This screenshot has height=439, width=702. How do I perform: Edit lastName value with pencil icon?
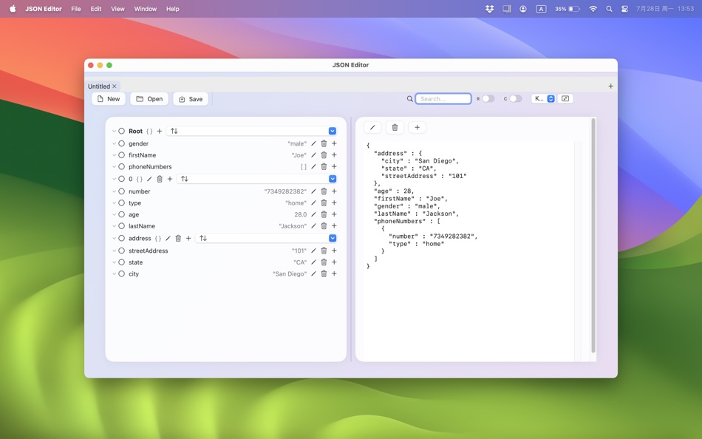pos(313,226)
